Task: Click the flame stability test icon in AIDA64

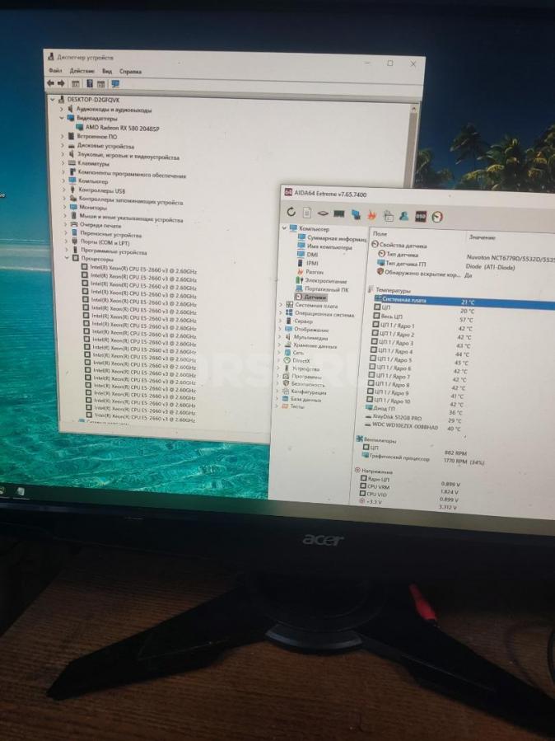Action: 371,215
